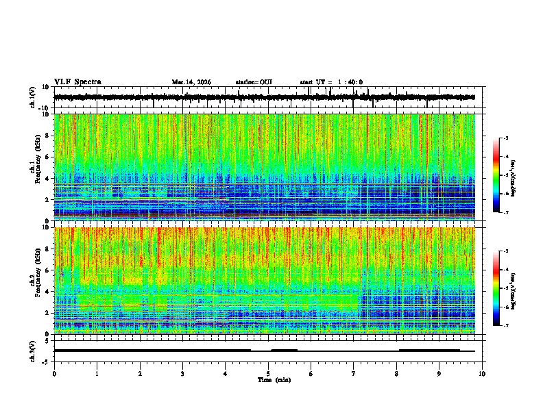
Task: Click the 'start UT = 1:40:0' header text
Action: click(331, 82)
